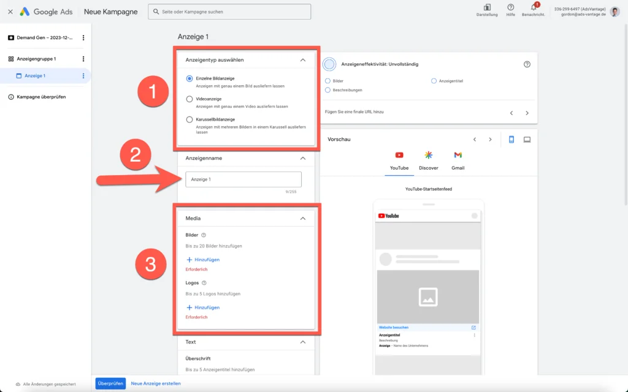Close the campaign editor with X icon
Screen dimensions: 628x392
click(10, 12)
